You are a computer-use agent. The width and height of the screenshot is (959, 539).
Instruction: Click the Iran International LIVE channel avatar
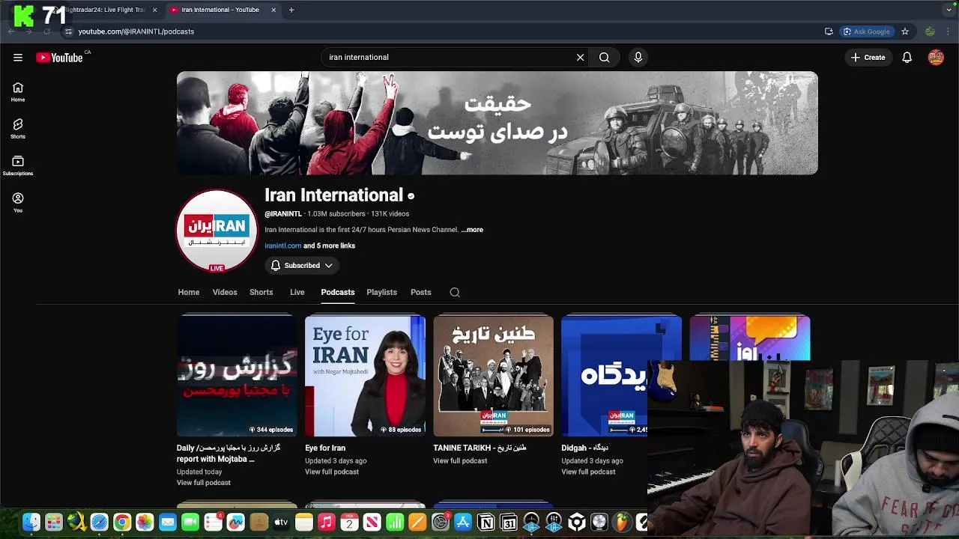[217, 230]
